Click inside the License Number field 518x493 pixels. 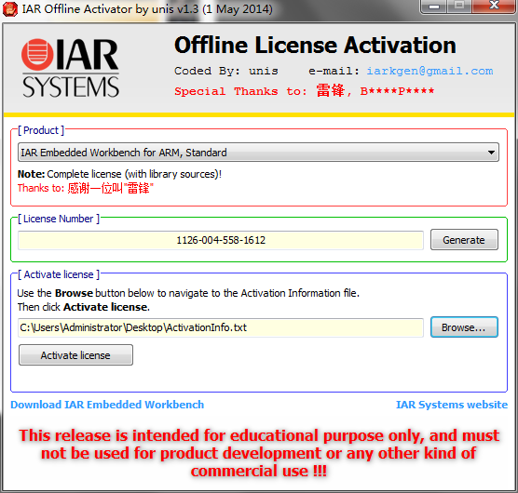pyautogui.click(x=221, y=240)
